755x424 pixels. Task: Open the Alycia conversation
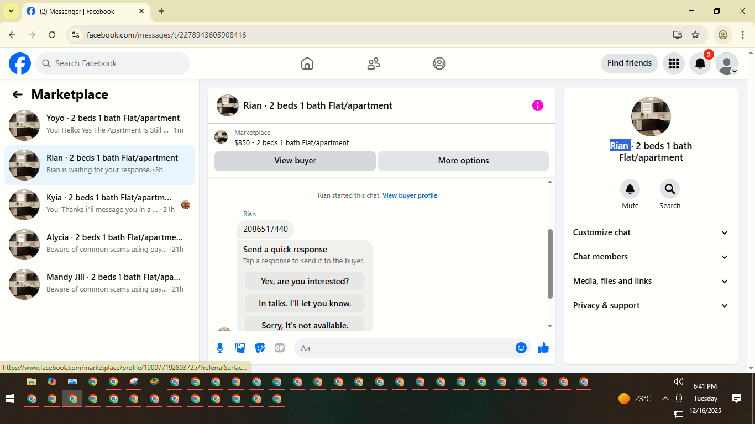99,245
